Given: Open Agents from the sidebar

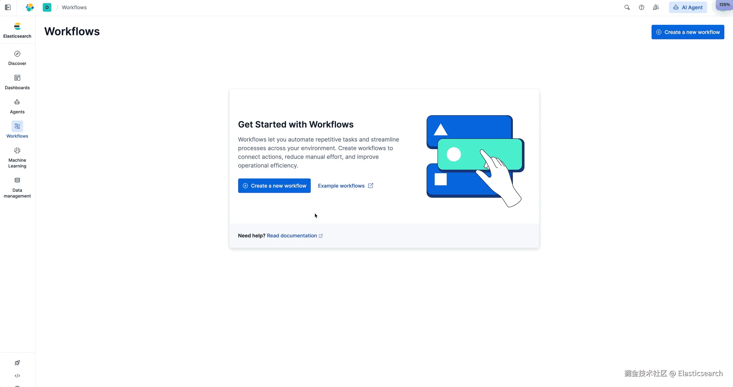Looking at the screenshot, I should click(x=17, y=107).
